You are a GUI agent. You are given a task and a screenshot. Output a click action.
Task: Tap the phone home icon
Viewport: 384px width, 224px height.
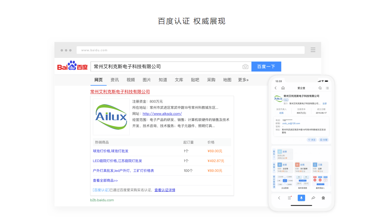(x=283, y=88)
